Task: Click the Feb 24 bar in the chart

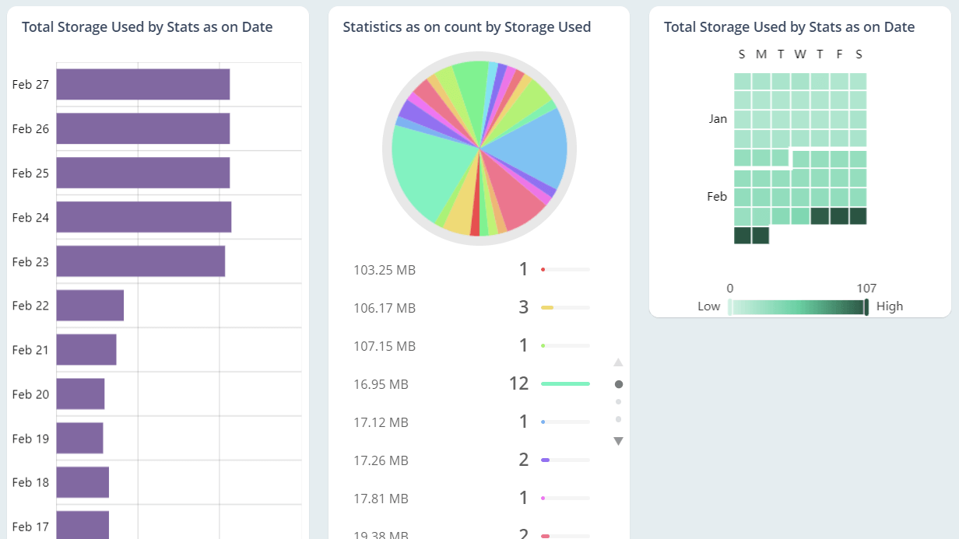Action: [144, 217]
